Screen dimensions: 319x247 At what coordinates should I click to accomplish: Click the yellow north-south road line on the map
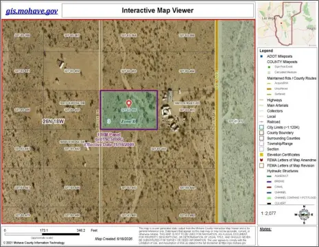(216, 121)
